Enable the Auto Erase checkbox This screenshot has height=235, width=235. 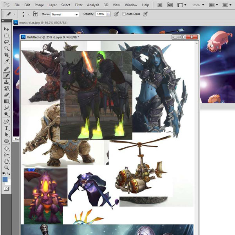pos(124,14)
